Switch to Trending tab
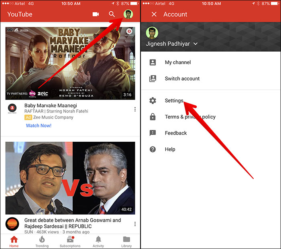The image size is (281, 249). click(42, 242)
